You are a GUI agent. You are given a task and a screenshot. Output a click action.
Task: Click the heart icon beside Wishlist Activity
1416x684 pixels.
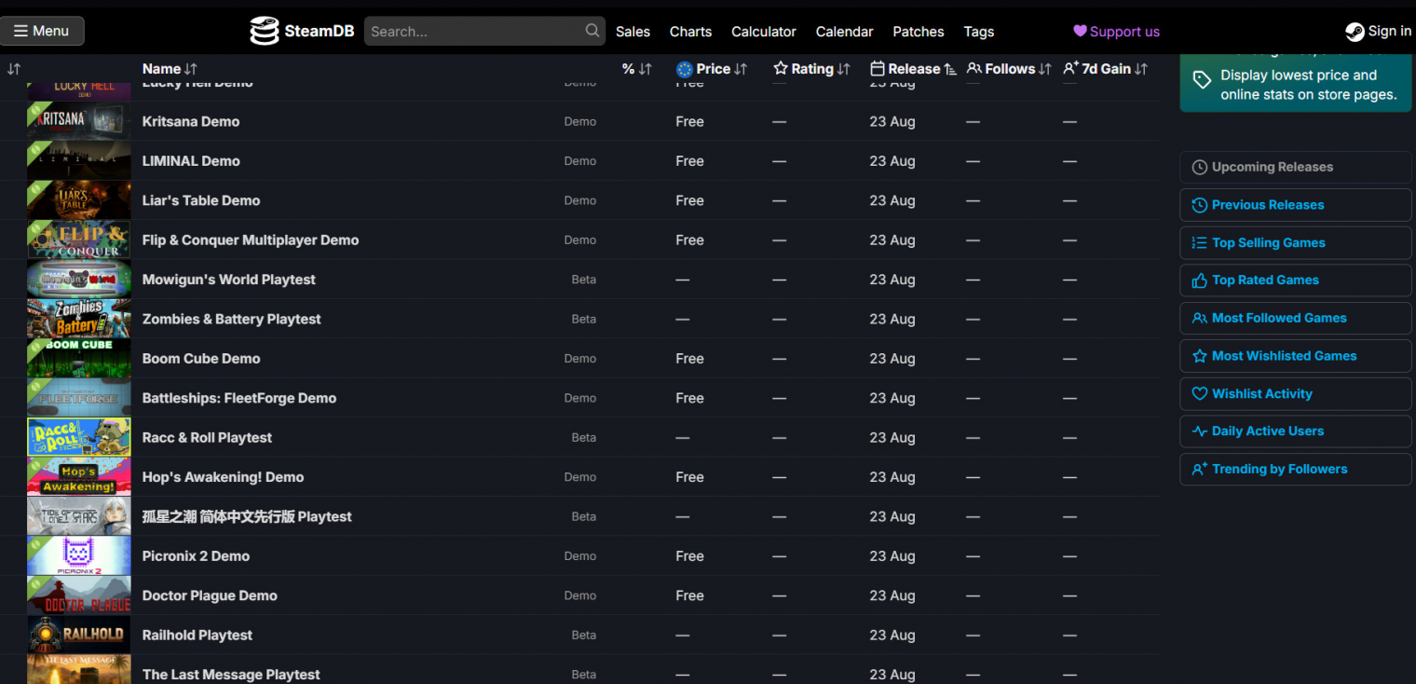1200,394
